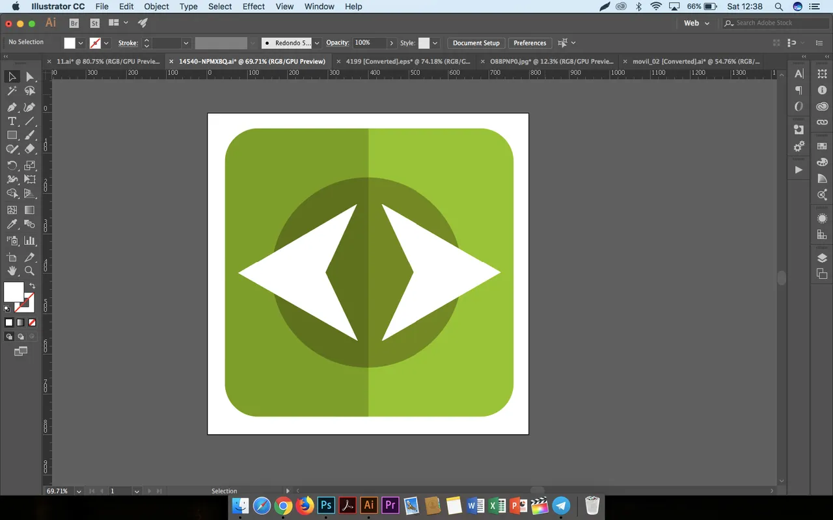Open the Actions panel play icon

[799, 170]
